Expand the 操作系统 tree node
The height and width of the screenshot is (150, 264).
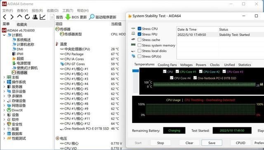pyautogui.click(x=4, y=82)
